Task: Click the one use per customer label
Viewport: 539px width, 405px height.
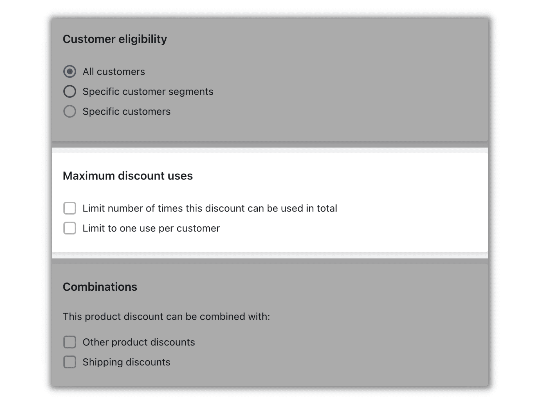Action: [x=151, y=228]
